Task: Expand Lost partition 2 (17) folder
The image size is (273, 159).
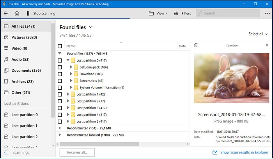Action: click(x=68, y=101)
